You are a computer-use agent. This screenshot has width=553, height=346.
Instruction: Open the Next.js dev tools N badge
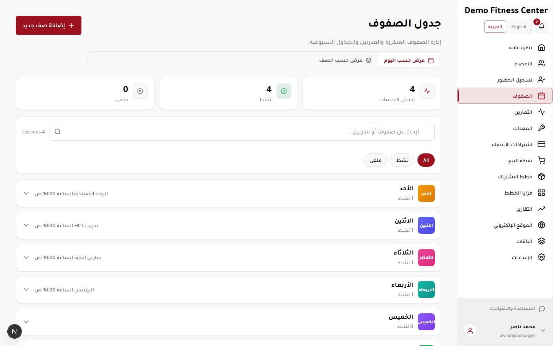click(15, 331)
